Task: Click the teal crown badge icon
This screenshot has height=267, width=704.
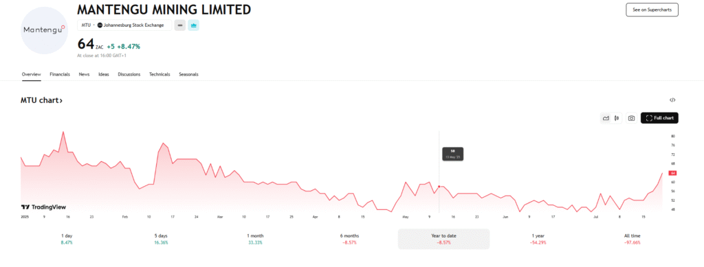Action: pos(193,25)
